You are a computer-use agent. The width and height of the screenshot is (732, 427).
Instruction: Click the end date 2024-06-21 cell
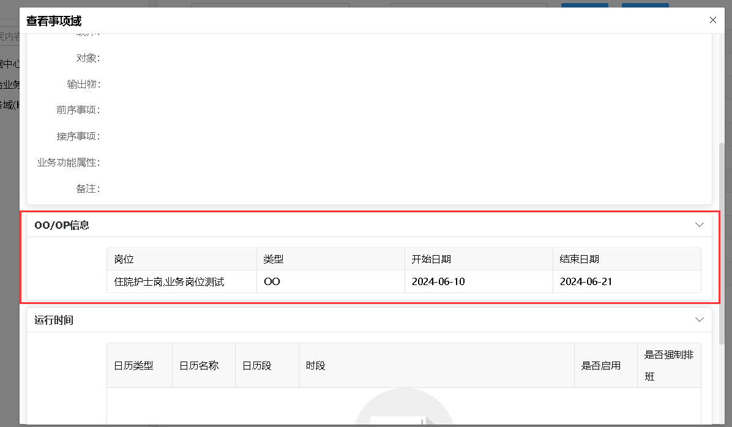[x=586, y=282]
